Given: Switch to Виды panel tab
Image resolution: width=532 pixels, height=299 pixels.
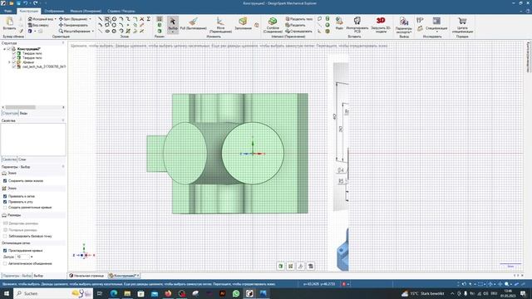Looking at the screenshot, I should click(x=23, y=113).
